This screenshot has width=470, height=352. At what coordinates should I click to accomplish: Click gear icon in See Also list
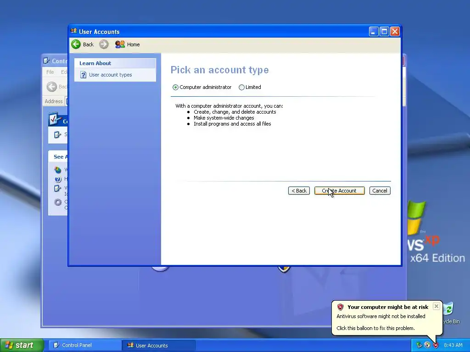tap(58, 202)
